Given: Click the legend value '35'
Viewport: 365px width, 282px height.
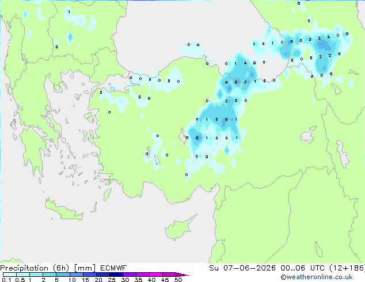Looking at the screenshot, I should point(138,280).
